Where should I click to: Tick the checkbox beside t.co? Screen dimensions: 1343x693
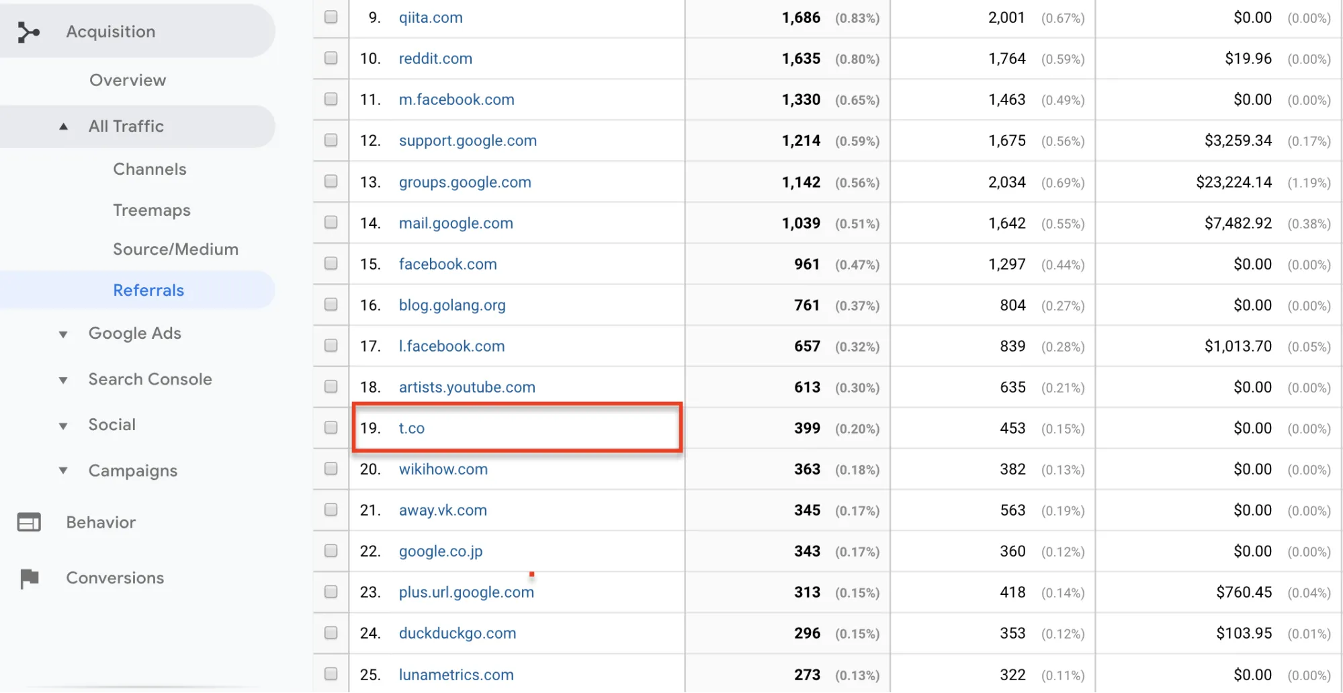(x=331, y=427)
